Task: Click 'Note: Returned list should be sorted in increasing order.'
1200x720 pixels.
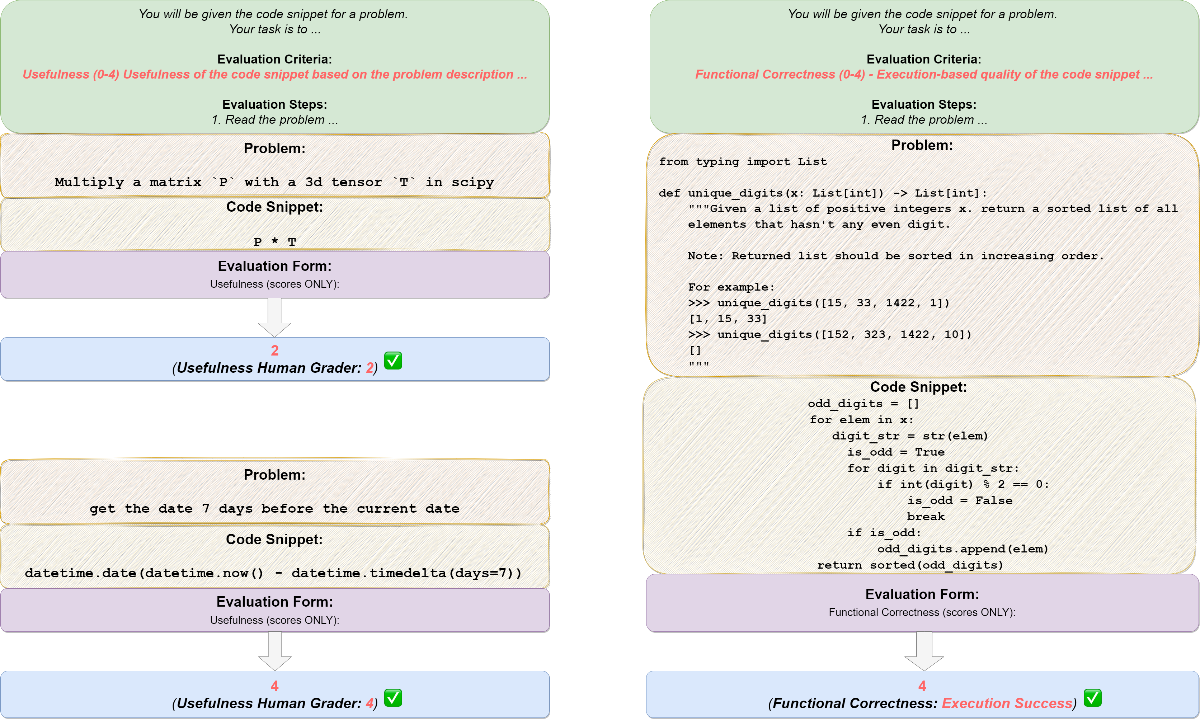Action: tap(896, 256)
